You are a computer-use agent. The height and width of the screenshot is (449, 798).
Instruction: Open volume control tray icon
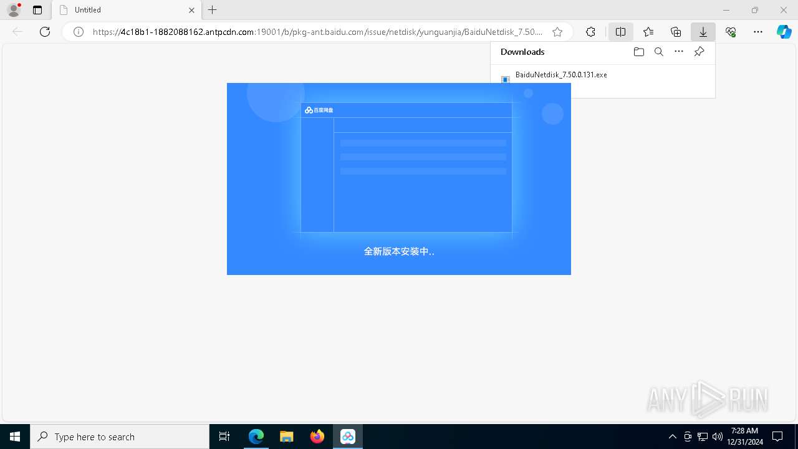pyautogui.click(x=718, y=437)
